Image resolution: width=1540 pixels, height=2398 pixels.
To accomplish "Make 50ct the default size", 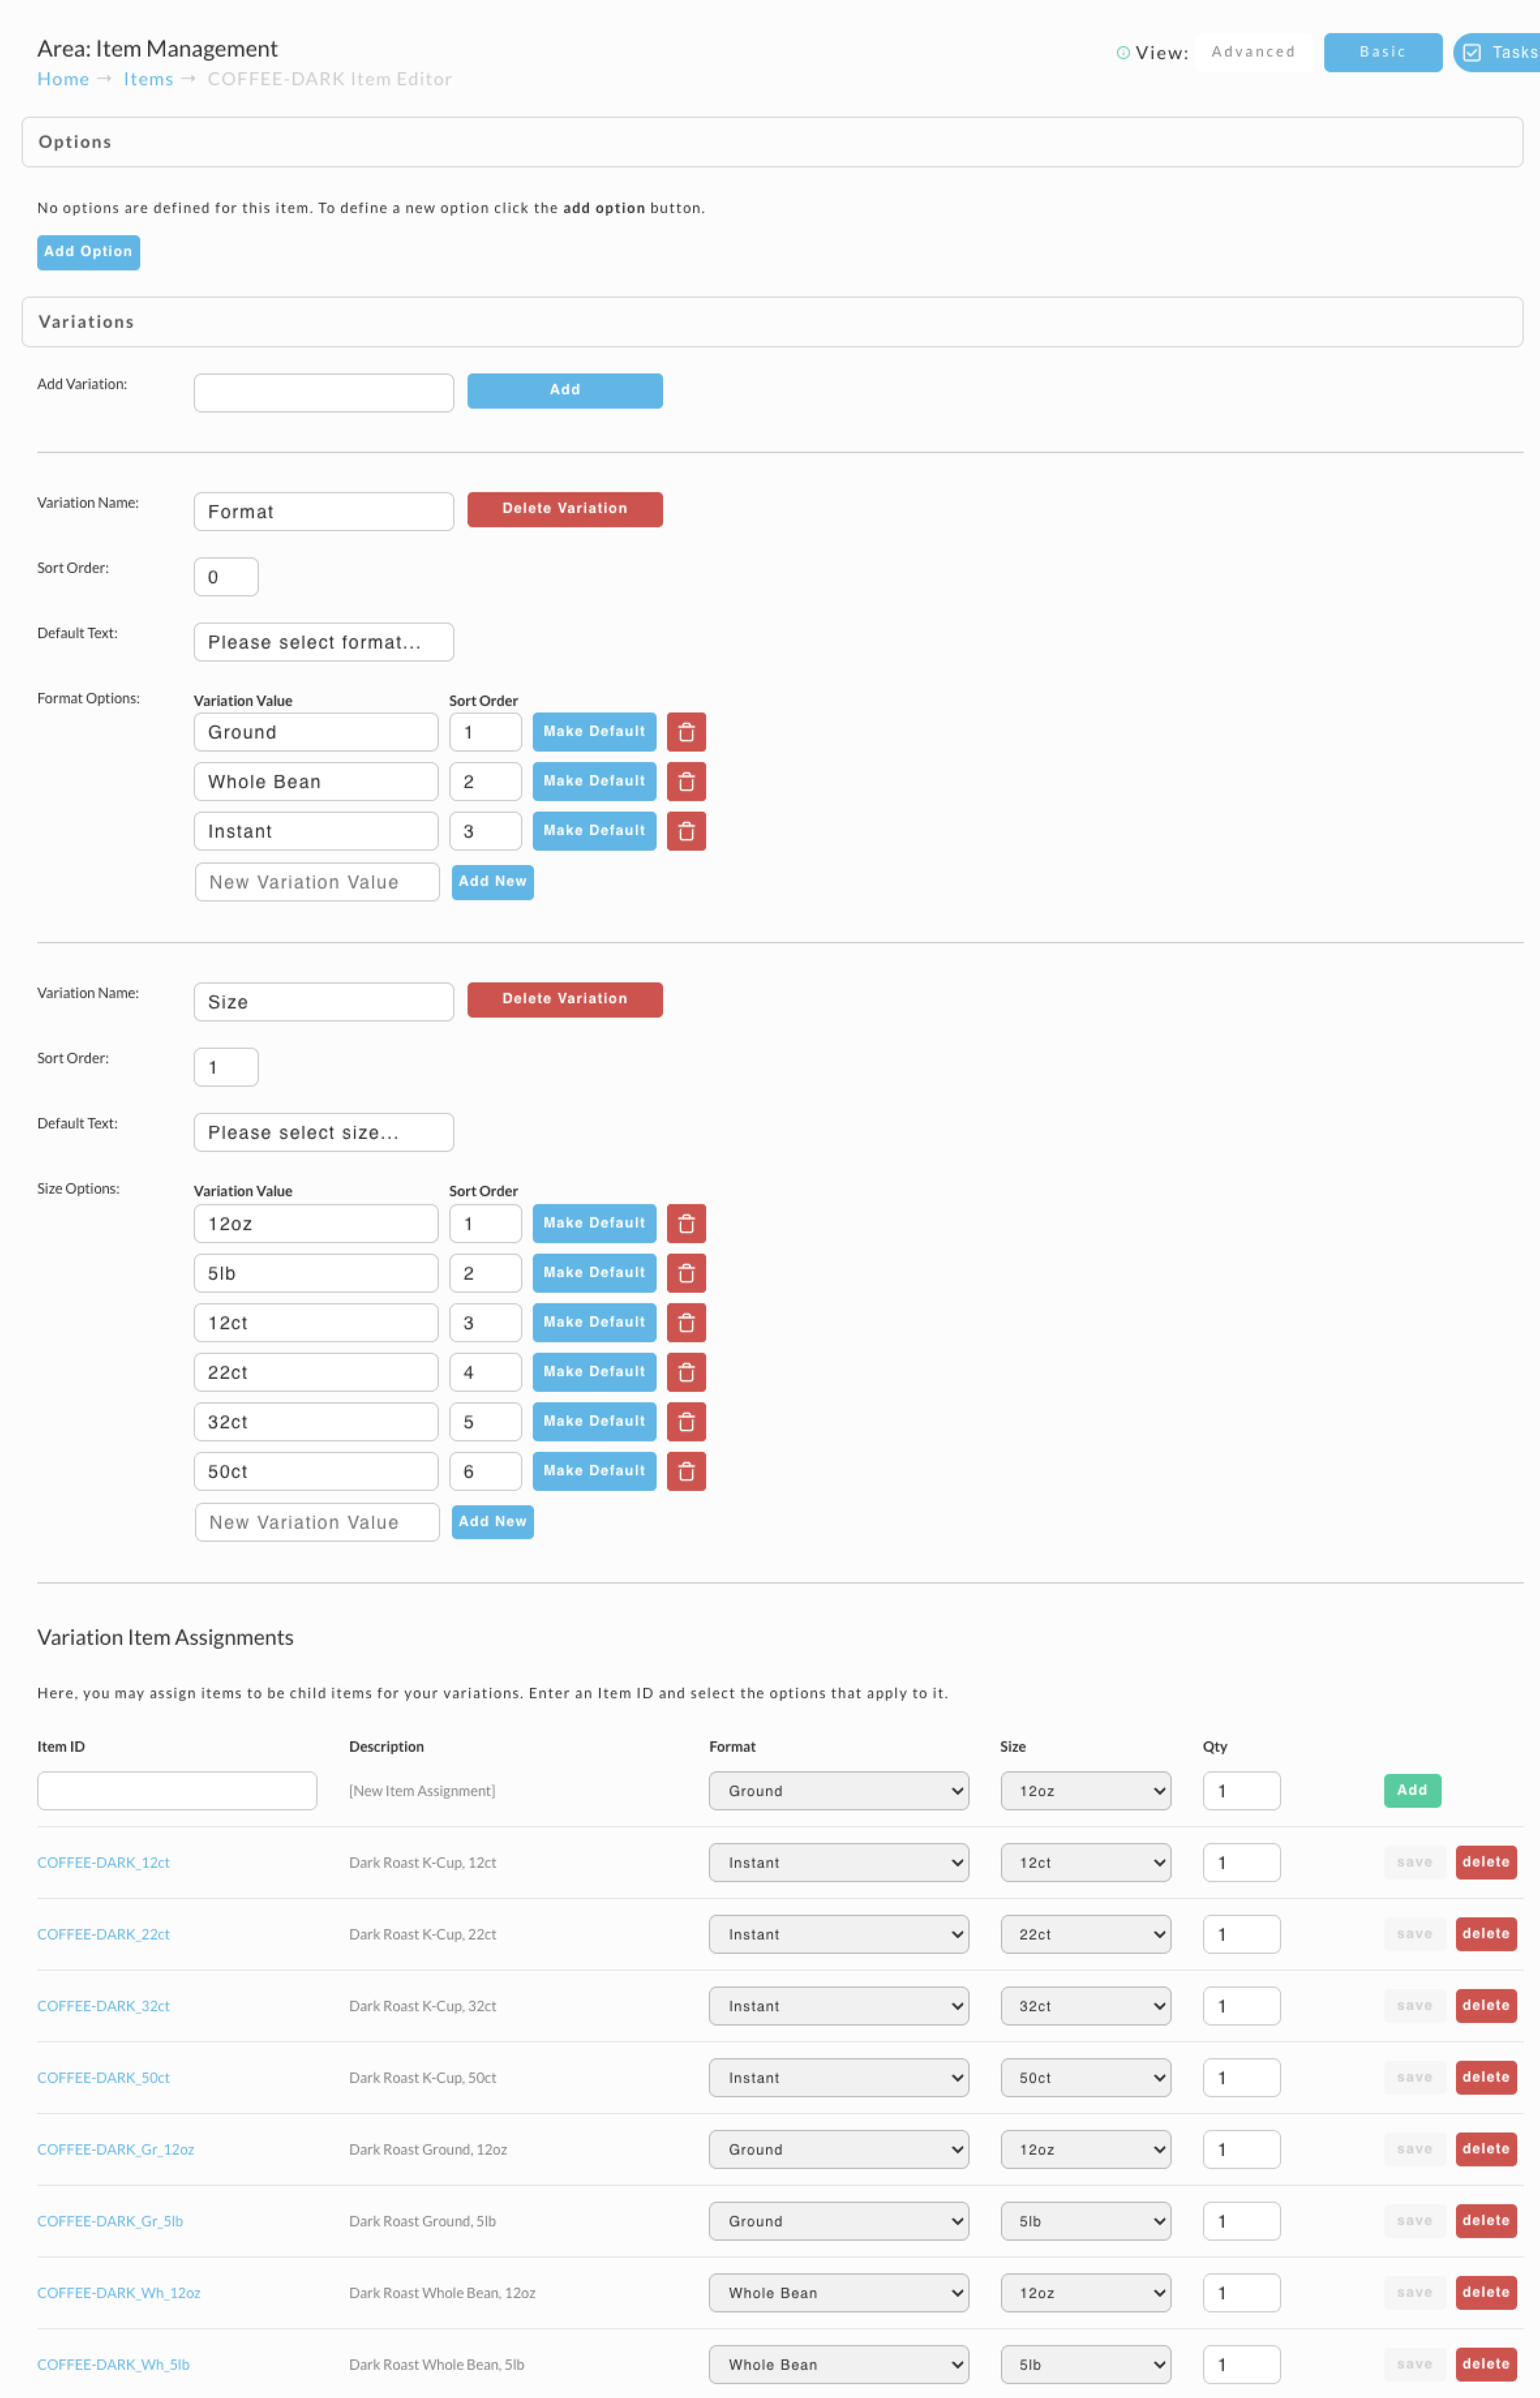I will point(594,1471).
